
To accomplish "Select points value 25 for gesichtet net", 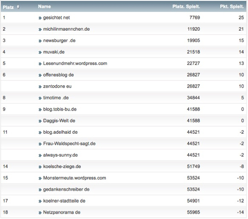I will click(241, 18).
